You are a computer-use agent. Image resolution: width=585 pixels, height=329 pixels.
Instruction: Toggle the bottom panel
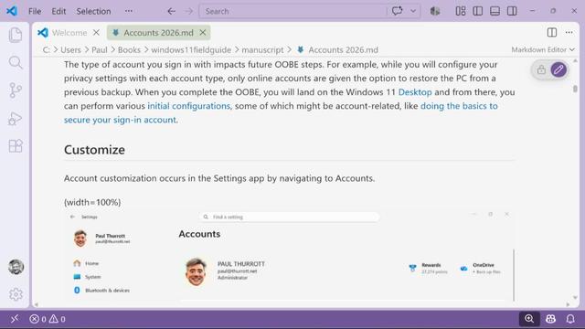point(495,11)
